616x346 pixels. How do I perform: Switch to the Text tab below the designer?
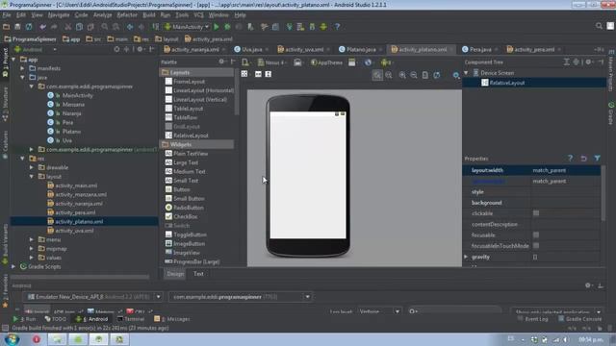pyautogui.click(x=199, y=274)
